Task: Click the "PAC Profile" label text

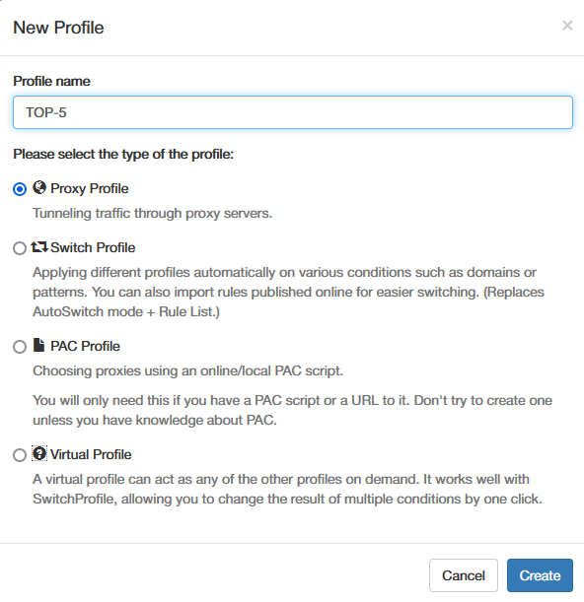Action: [x=86, y=346]
